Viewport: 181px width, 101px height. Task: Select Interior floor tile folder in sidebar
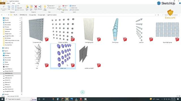(9, 43)
